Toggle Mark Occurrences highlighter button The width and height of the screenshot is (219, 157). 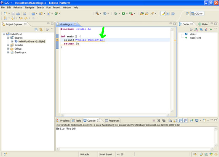[x=163, y=13]
